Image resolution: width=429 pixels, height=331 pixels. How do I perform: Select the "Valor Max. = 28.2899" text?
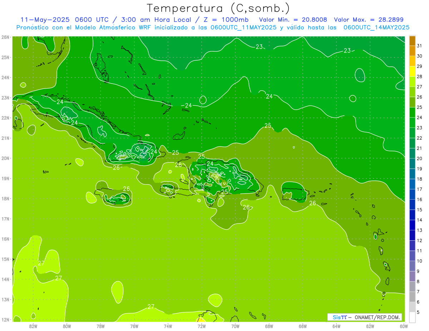(x=369, y=20)
